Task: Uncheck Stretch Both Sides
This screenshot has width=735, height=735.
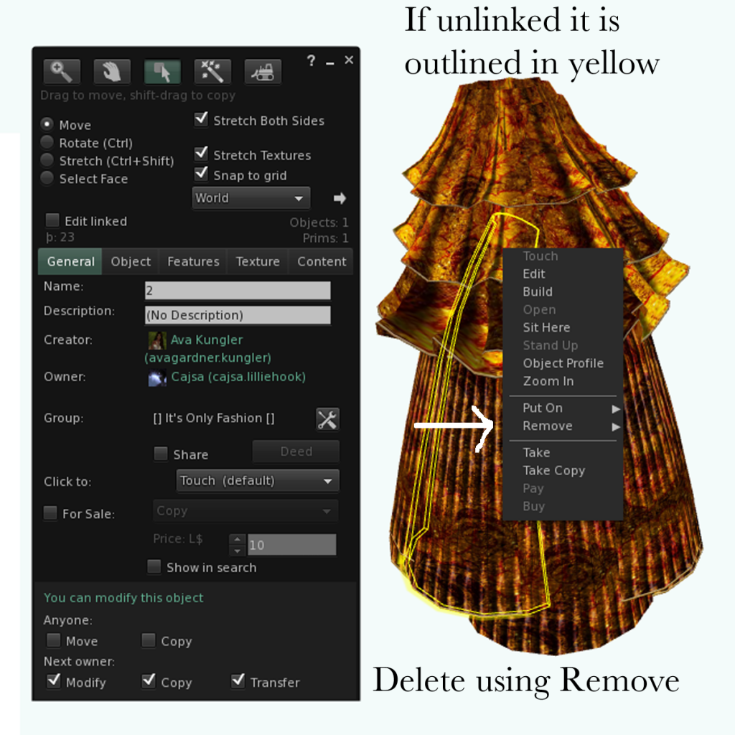Action: (202, 120)
